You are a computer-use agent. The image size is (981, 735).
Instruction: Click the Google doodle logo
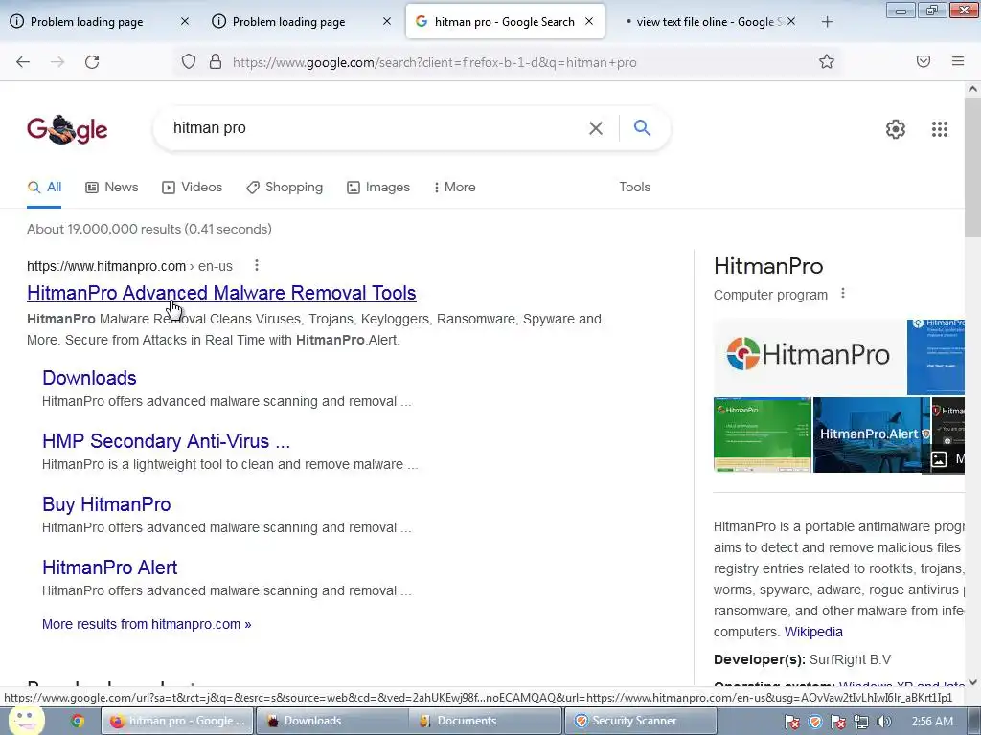(x=67, y=129)
